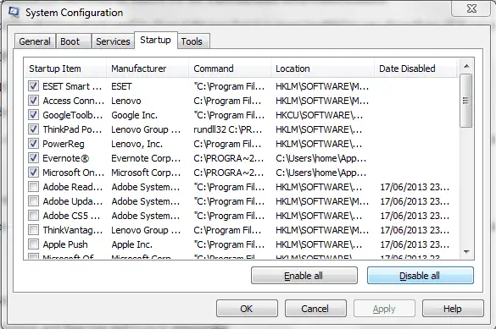Viewport: 496px width, 329px height.
Task: Select the manufacturer cell 'Lenovo, Inc.'
Action: pyautogui.click(x=137, y=144)
